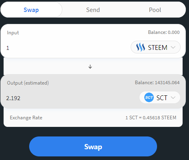Click the down arrow between input and output
The height and width of the screenshot is (160, 189).
[90, 67]
